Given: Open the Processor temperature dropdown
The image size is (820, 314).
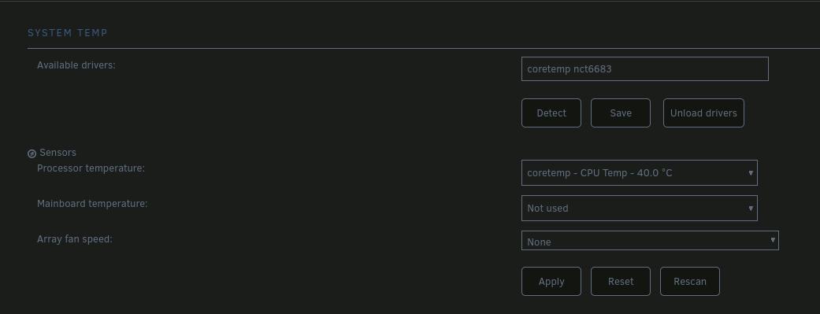Looking at the screenshot, I should pyautogui.click(x=639, y=173).
